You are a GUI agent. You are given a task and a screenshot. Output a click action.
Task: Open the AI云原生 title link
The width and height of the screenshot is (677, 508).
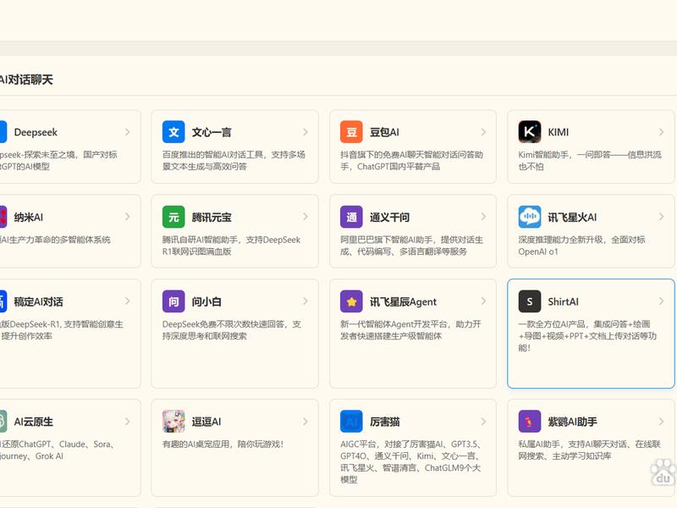pos(33,422)
